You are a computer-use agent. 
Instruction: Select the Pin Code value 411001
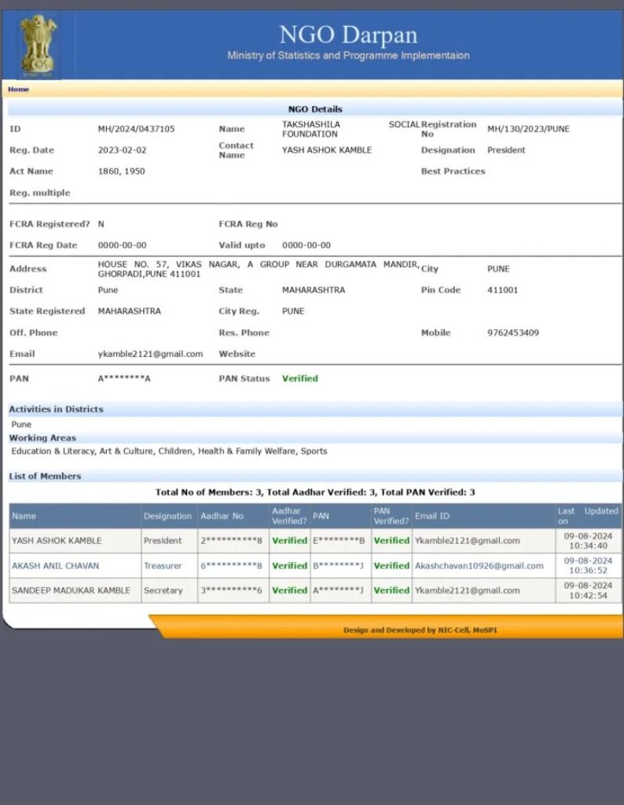coord(502,290)
